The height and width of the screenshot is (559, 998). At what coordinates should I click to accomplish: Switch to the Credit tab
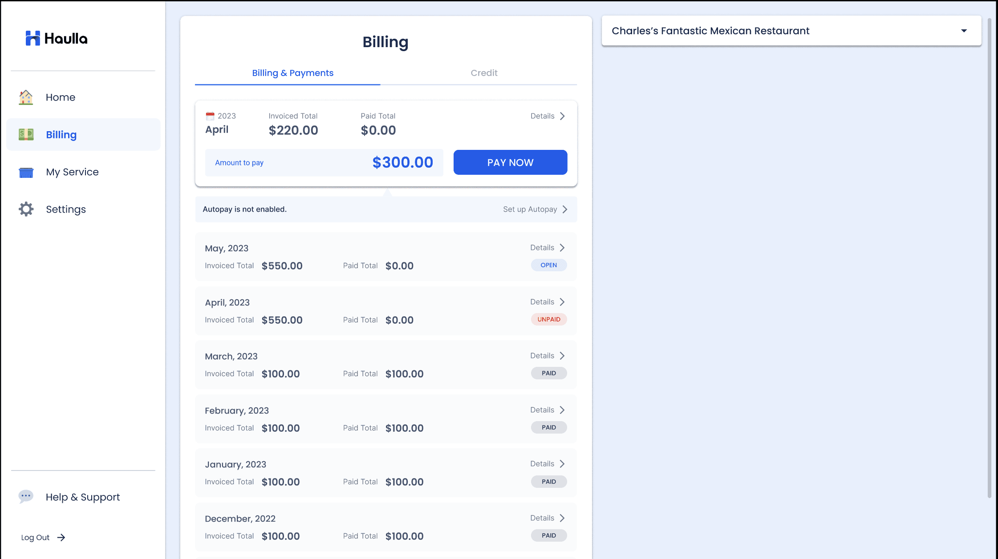(484, 73)
